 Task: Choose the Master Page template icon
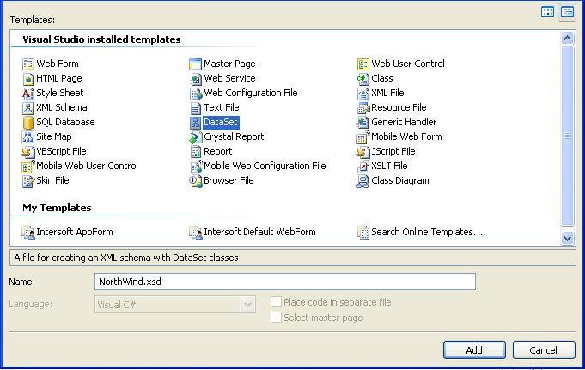click(x=196, y=64)
